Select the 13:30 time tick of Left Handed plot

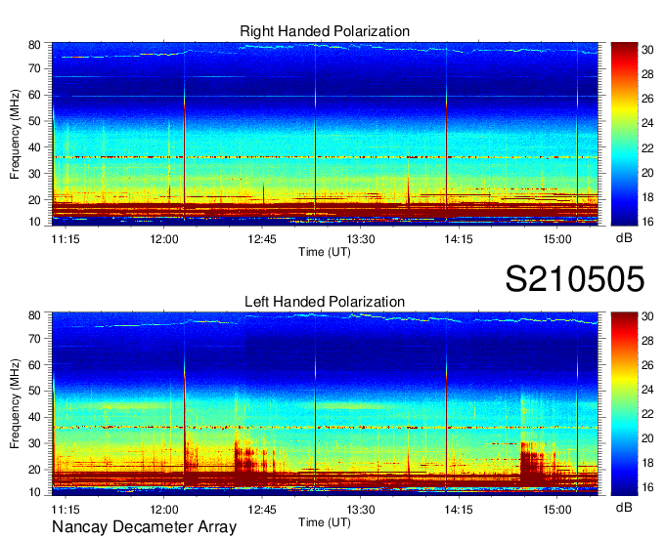click(x=361, y=509)
